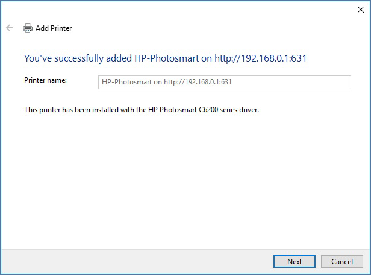
Task: Click the "Add Printer" title text
Action: [54, 28]
